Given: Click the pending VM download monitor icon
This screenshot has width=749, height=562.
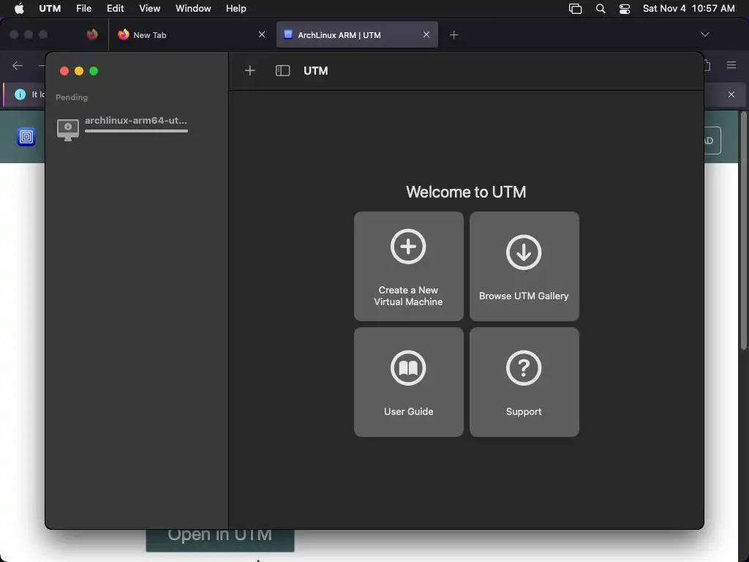Looking at the screenshot, I should click(68, 130).
